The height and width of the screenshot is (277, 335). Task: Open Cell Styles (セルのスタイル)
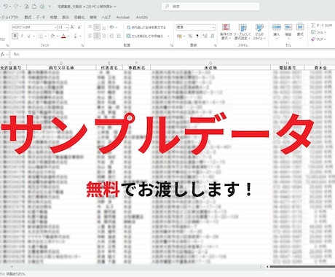pos(259,31)
